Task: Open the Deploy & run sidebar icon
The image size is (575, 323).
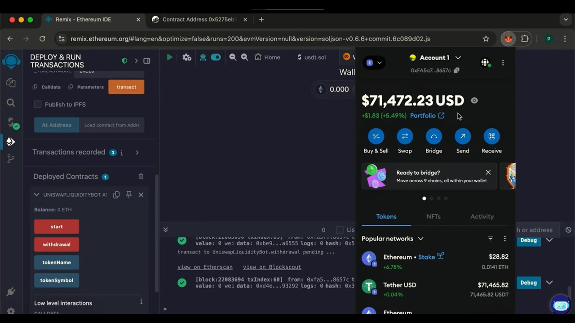Action: [x=11, y=142]
